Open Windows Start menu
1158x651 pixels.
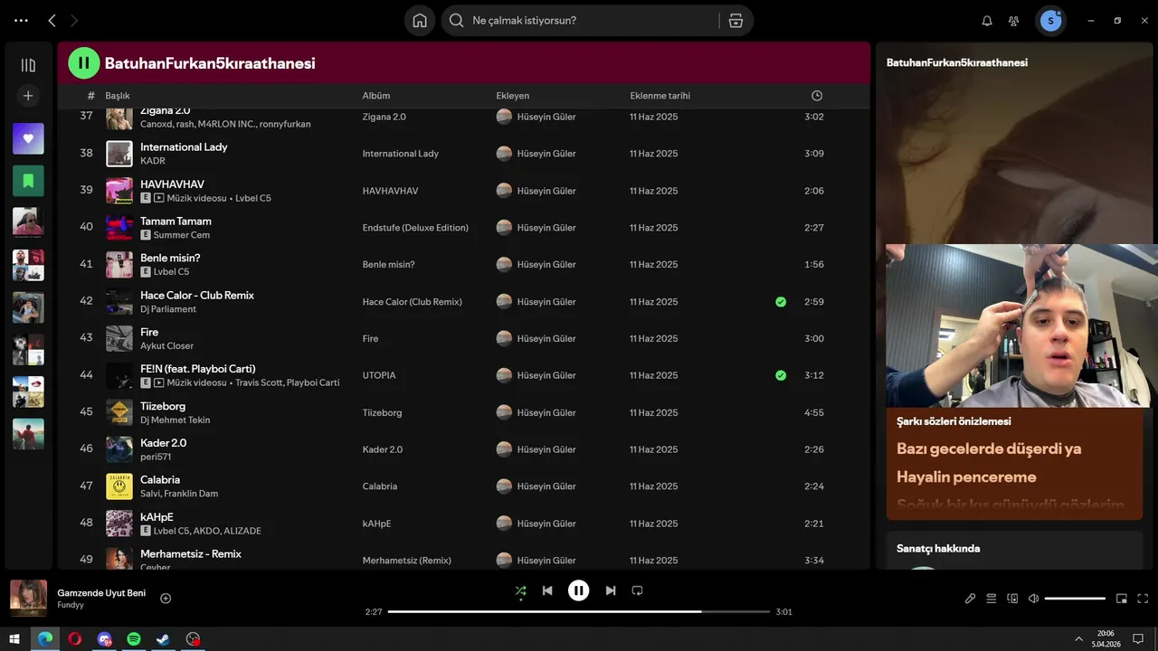coord(14,639)
